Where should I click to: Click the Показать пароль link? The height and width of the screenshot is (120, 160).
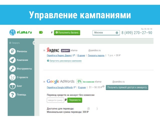96,55
